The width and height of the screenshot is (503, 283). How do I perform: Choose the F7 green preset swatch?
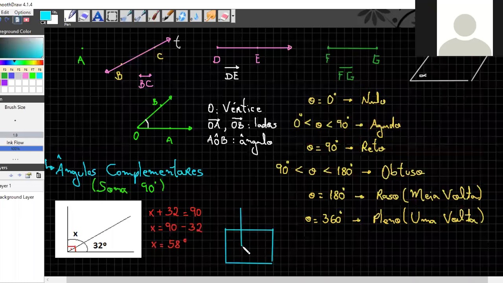(33, 76)
